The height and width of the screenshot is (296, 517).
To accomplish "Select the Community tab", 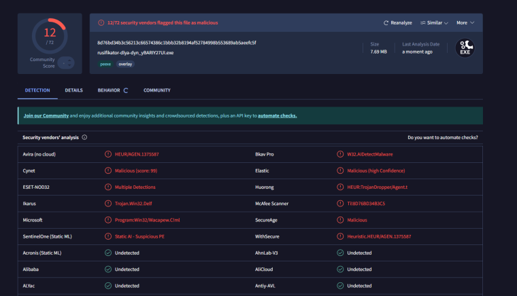I will [x=157, y=90].
